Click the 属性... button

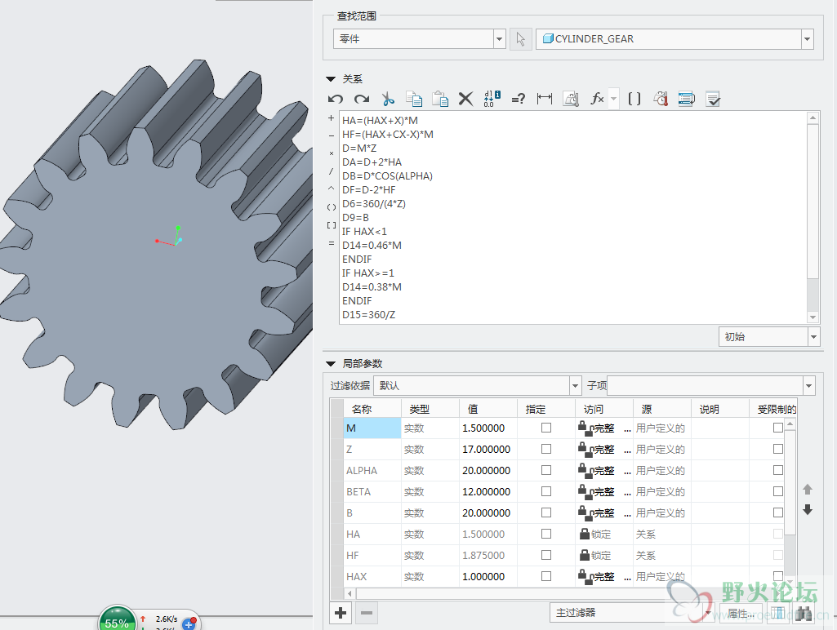(x=742, y=614)
